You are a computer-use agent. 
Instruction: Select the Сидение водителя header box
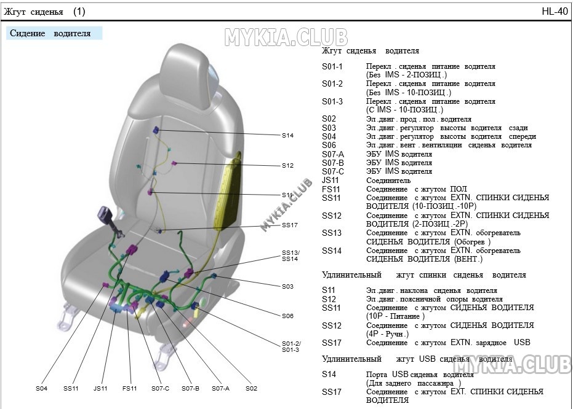pyautogui.click(x=54, y=33)
